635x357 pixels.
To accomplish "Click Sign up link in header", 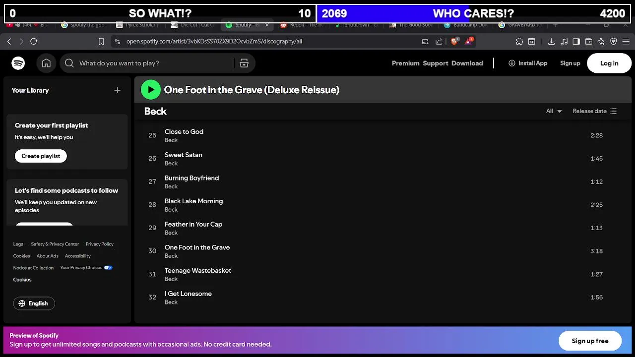I will [570, 63].
